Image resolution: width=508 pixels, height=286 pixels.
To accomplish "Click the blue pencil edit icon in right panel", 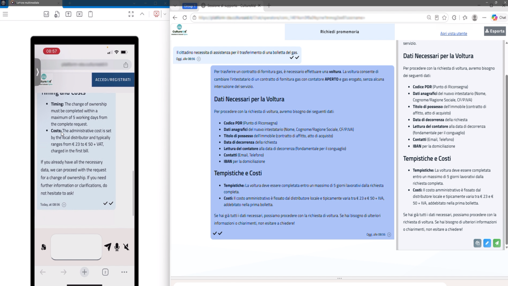I will click(x=487, y=243).
